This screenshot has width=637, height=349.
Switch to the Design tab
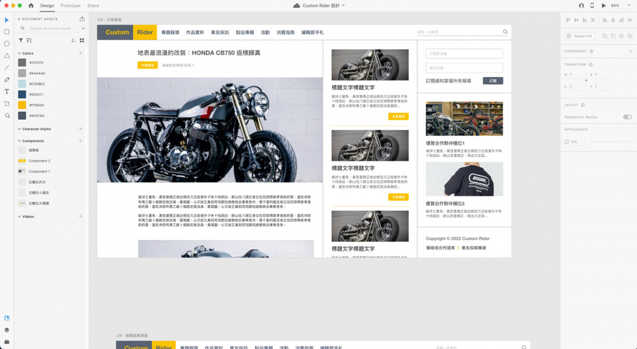coord(47,5)
